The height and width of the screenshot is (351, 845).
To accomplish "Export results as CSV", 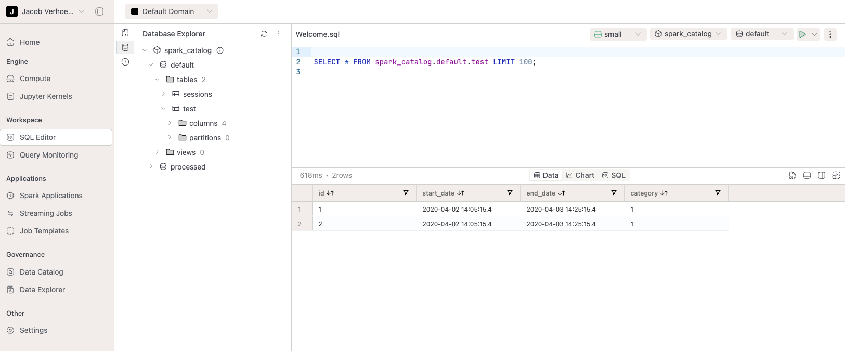I will pyautogui.click(x=792, y=175).
